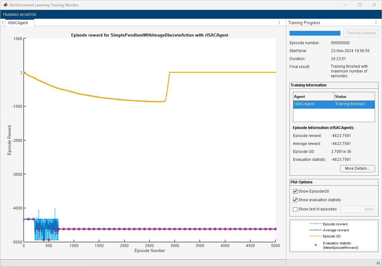The image size is (382, 267).
Task: Click the blue training progress bar
Action: tap(315, 33)
